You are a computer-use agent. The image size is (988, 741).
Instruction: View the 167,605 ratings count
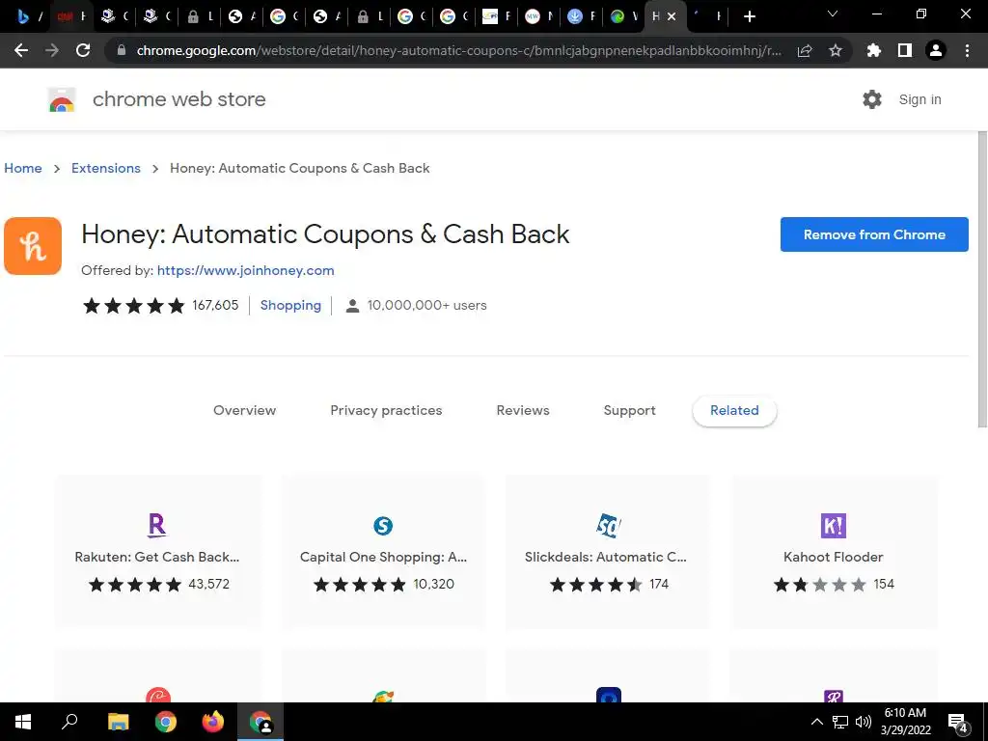pyautogui.click(x=215, y=306)
